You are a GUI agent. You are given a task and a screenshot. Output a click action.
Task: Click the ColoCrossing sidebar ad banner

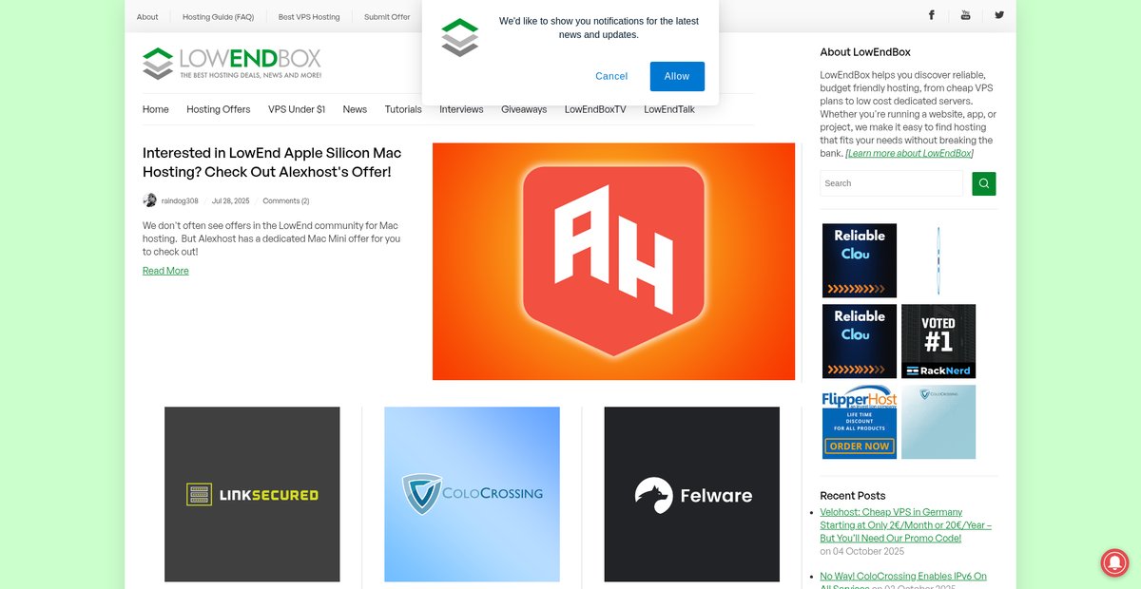(938, 422)
